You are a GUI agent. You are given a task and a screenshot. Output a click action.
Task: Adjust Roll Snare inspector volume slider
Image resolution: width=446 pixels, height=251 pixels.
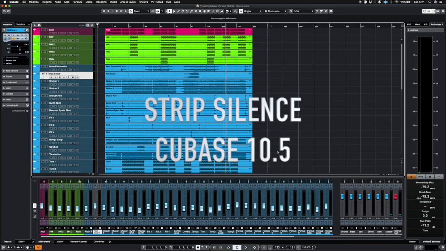pos(17,46)
